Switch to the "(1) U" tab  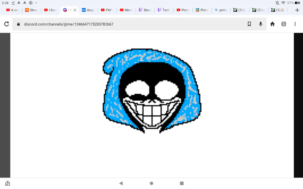(240, 10)
